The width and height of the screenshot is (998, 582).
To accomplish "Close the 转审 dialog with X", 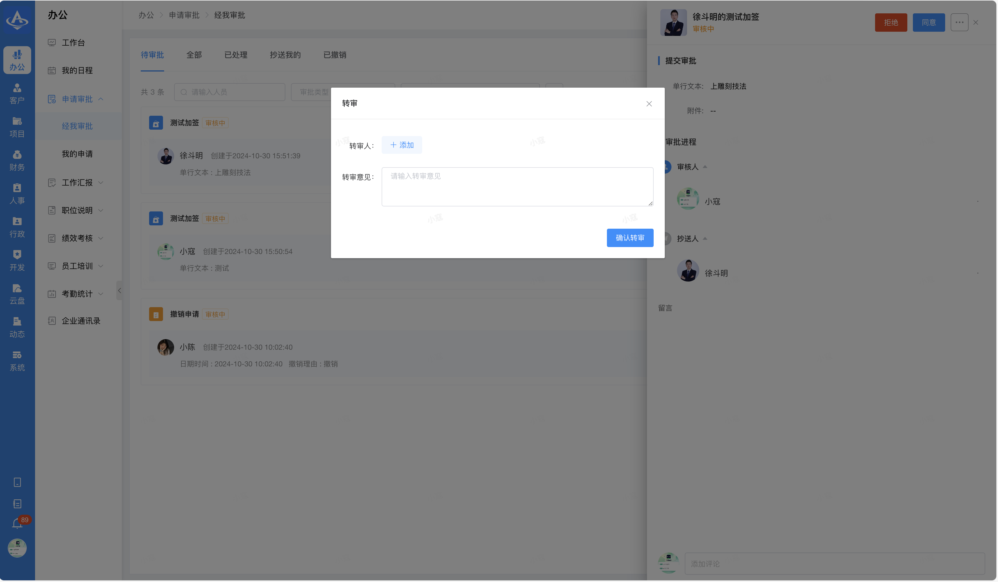I will pyautogui.click(x=649, y=104).
